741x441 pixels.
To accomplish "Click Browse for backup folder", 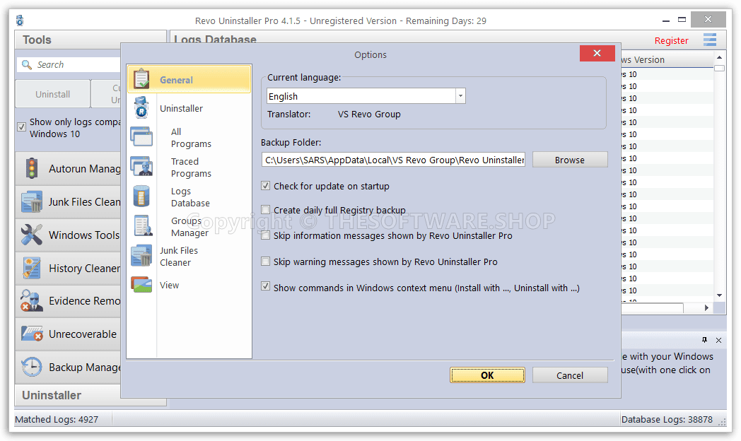I will [x=570, y=160].
